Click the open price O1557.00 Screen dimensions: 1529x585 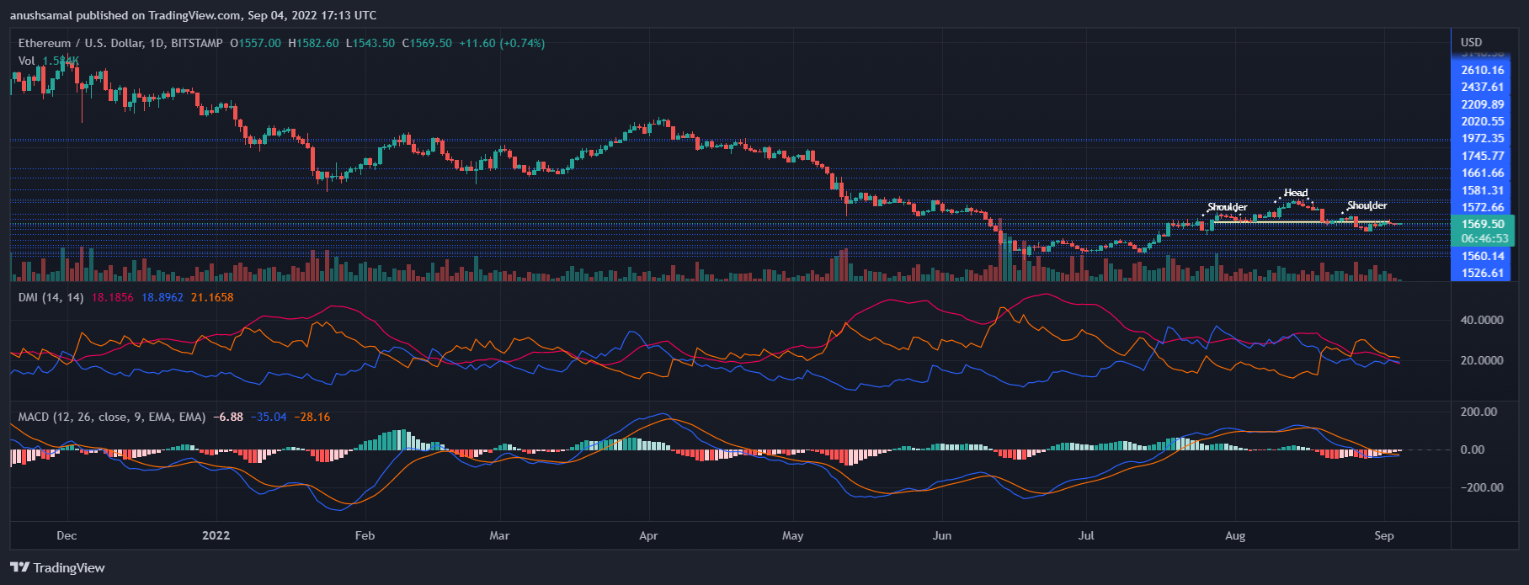255,43
